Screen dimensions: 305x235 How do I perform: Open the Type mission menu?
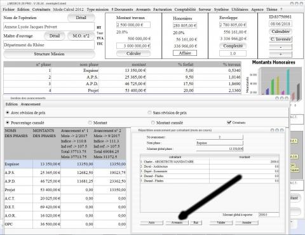click(97, 10)
